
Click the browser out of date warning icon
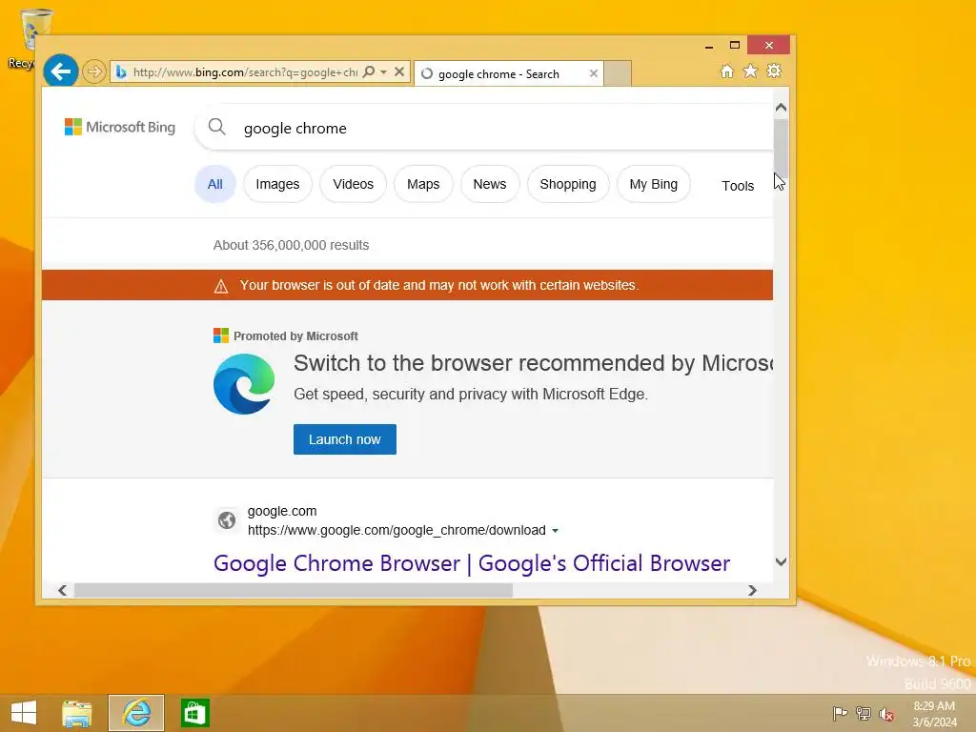pos(221,286)
